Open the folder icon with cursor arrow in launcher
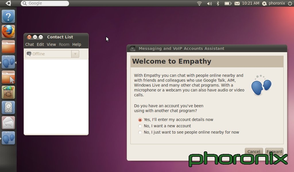Screen dimensions: 294x172 [x=8, y=77]
